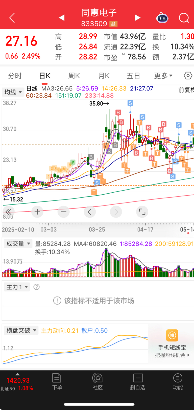Viewport: 194px width, 410px height.
Task: Tap the stock title 同惠电子
Action: (99, 13)
